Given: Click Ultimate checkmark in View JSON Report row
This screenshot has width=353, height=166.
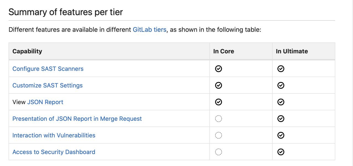Looking at the screenshot, I should click(281, 102).
